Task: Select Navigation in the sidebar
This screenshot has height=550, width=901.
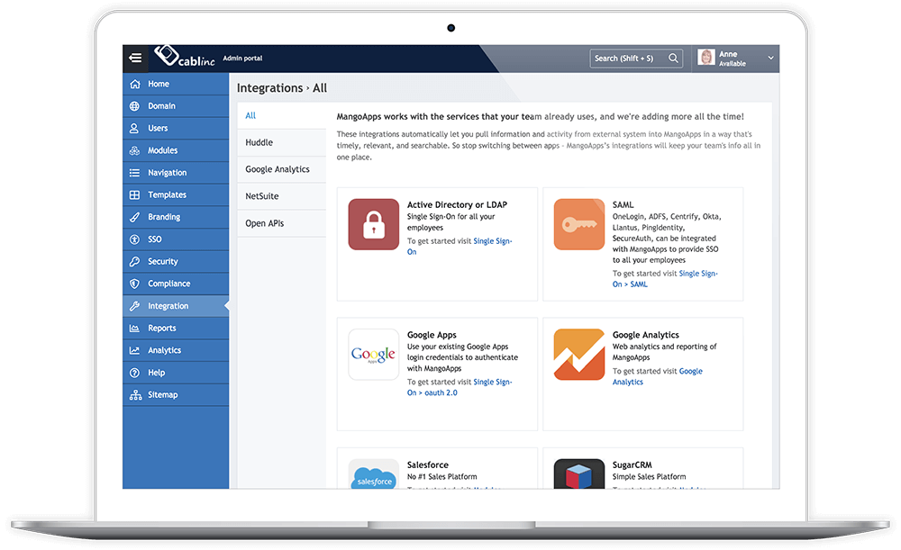Action: coord(176,173)
